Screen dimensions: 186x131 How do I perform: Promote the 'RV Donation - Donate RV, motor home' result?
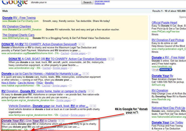click(89, 91)
